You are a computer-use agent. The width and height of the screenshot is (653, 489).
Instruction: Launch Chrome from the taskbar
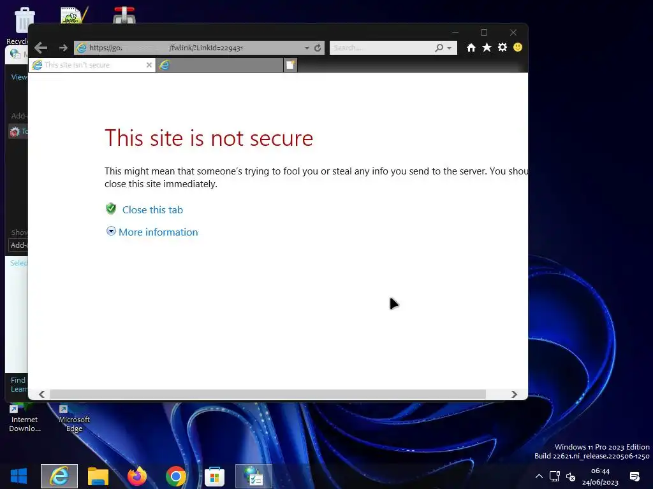[x=176, y=476]
